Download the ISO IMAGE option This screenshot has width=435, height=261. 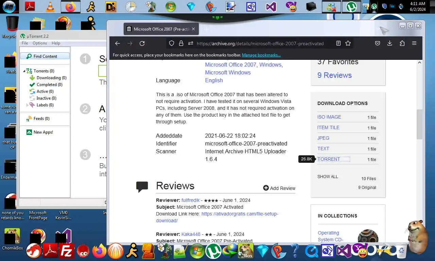pyautogui.click(x=329, y=117)
